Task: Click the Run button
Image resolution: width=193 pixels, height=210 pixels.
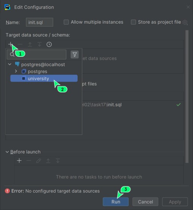Action: click(116, 202)
